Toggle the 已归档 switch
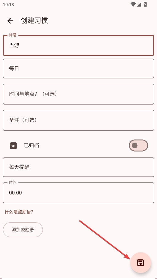This screenshot has height=279, width=157. (138, 145)
